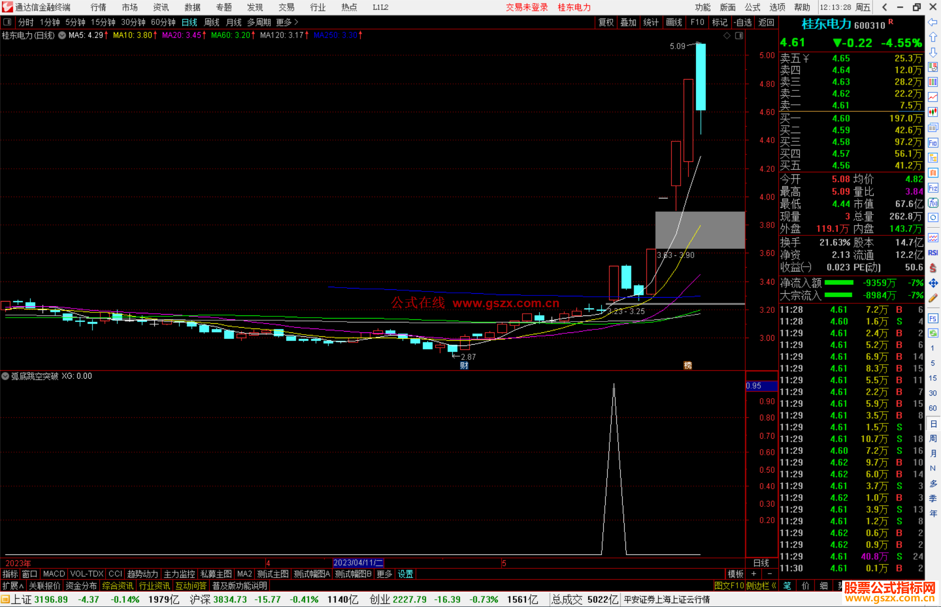Click the FS icon in right sidebar

tap(933, 319)
